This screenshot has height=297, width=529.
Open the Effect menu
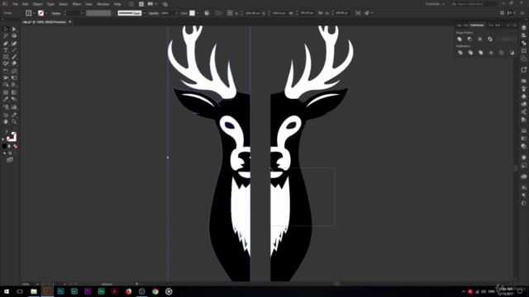pos(77,4)
